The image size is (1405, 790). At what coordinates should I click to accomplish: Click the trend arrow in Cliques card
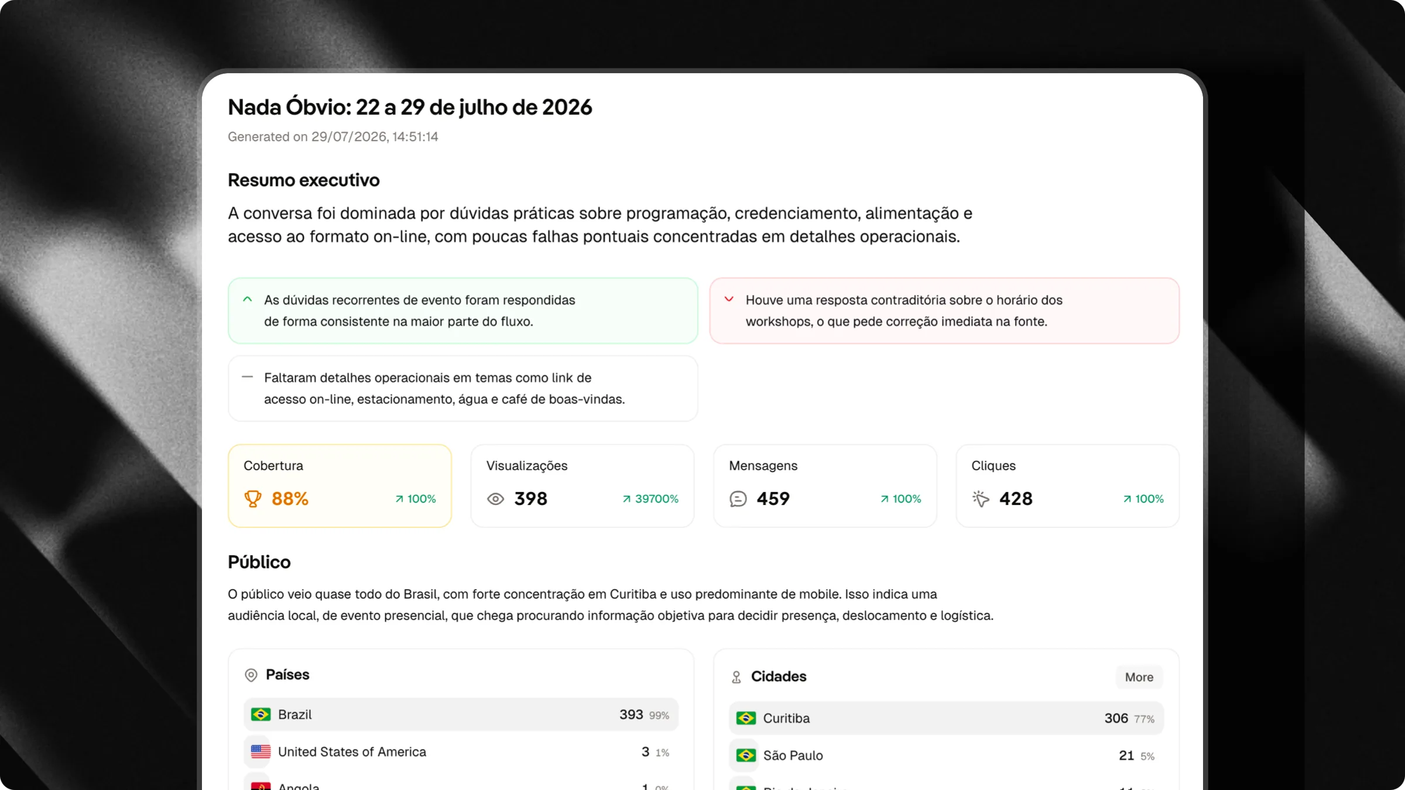(1127, 499)
